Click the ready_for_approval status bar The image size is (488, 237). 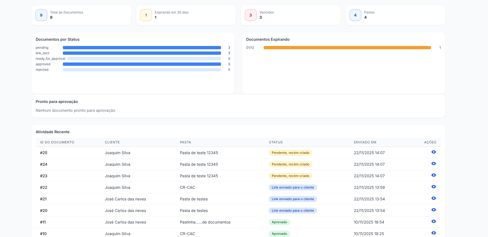pyautogui.click(x=144, y=59)
